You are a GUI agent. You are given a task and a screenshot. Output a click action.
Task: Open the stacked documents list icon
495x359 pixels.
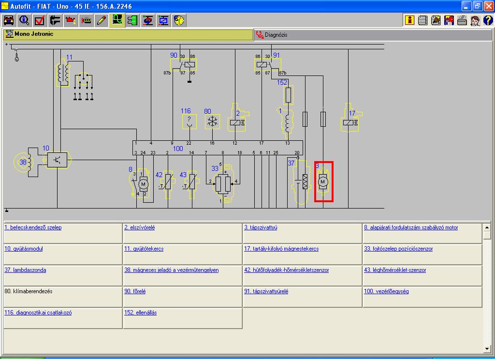(x=422, y=20)
